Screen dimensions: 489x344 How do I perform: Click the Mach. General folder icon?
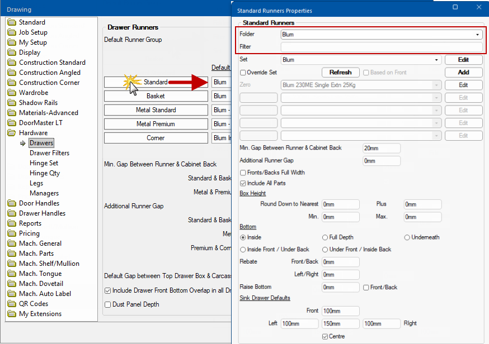(12, 243)
